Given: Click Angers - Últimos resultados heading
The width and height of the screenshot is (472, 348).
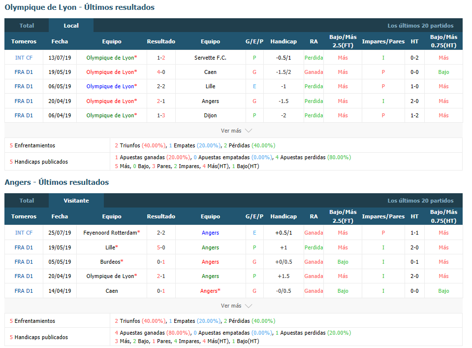Looking at the screenshot, I should [57, 182].
